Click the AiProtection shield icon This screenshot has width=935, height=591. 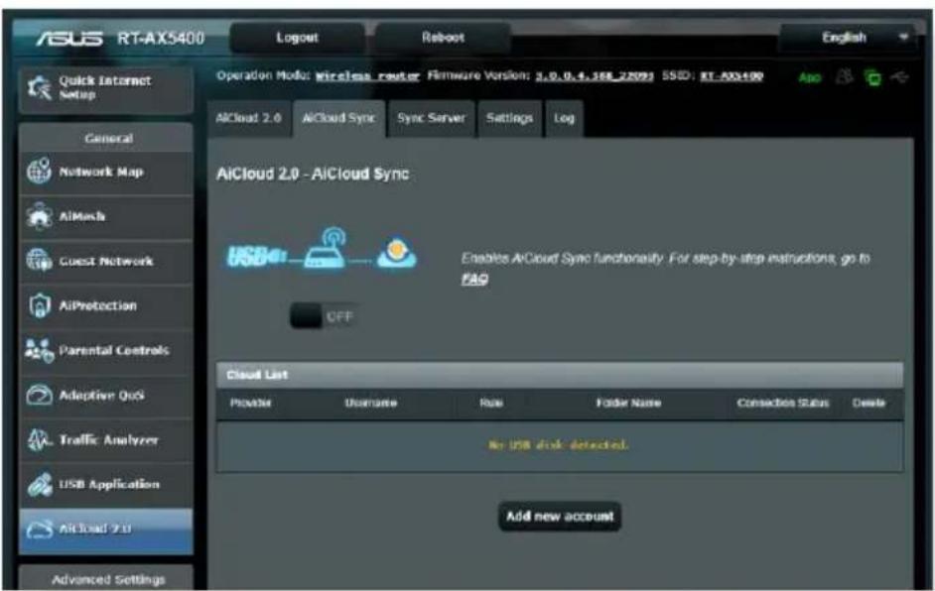pos(40,305)
